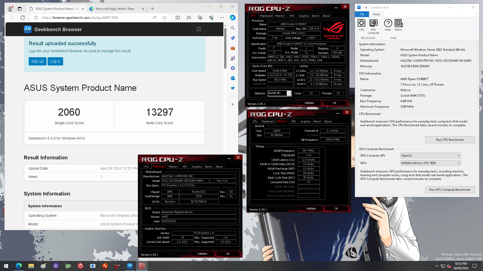The height and width of the screenshot is (271, 483).
Task: Click Run GPU Compute Benchmark
Action: (450, 190)
